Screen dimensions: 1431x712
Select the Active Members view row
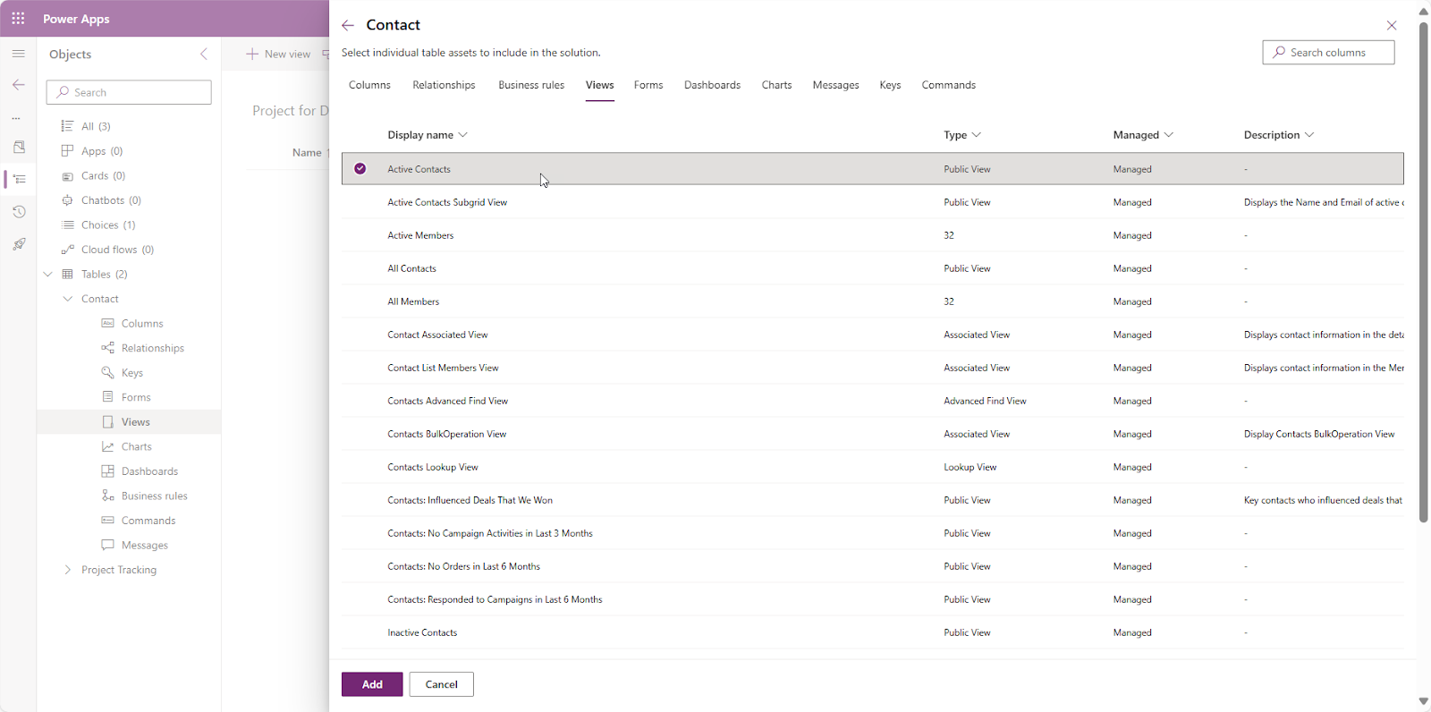tap(872, 235)
